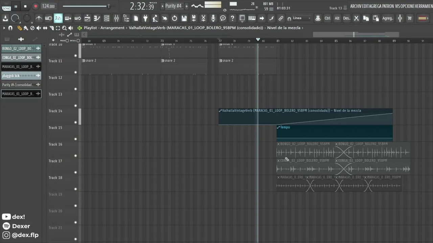Click the 124.000 tempo field
Viewport: 433px width, 243px height.
click(x=48, y=6)
